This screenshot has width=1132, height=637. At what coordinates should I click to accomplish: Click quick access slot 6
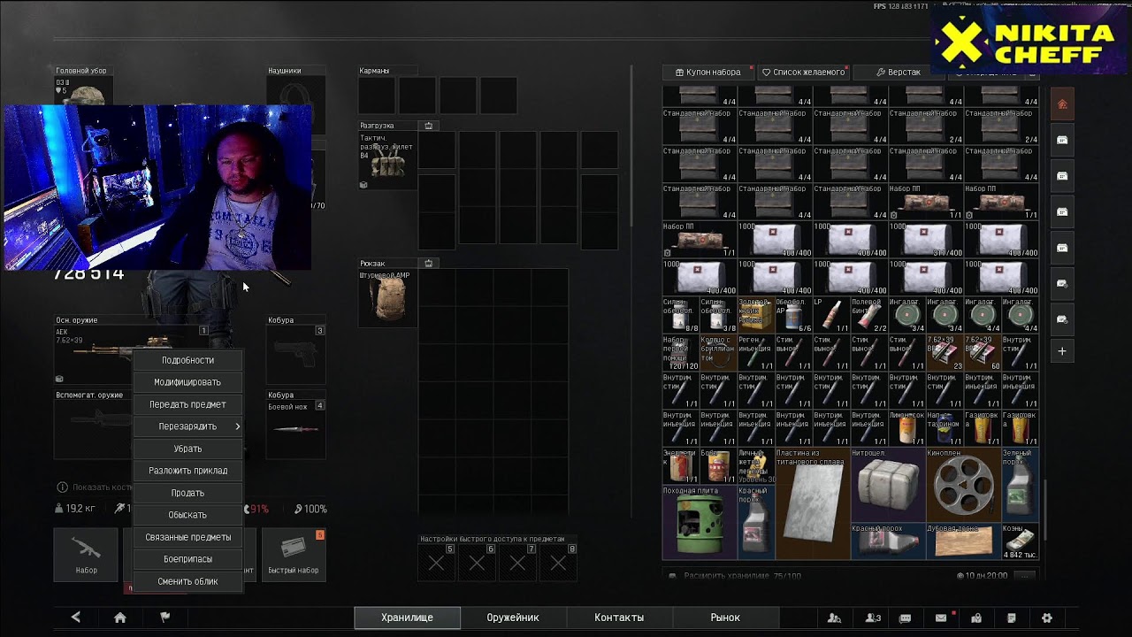tap(477, 562)
